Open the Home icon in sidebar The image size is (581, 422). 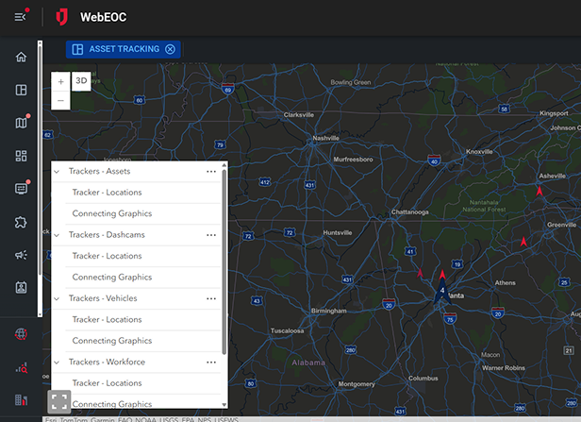point(21,58)
